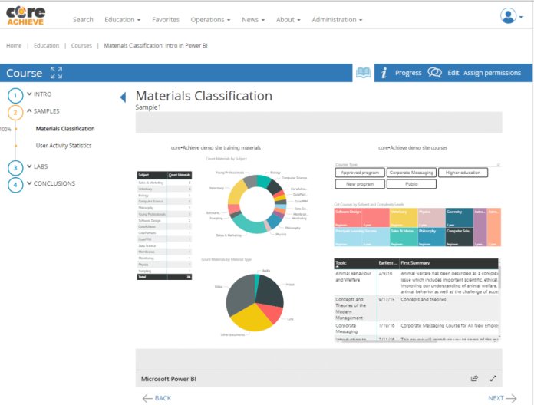Open the Progress tab

pyautogui.click(x=408, y=73)
